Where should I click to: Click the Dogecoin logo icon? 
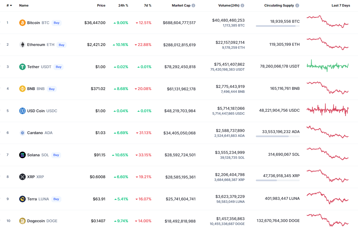tap(22, 221)
